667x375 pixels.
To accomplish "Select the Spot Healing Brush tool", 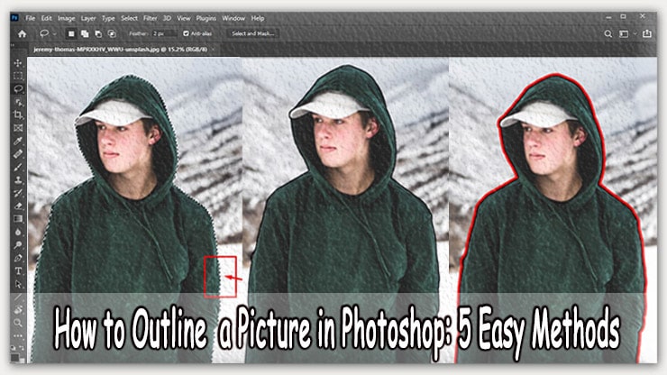I will coord(18,154).
